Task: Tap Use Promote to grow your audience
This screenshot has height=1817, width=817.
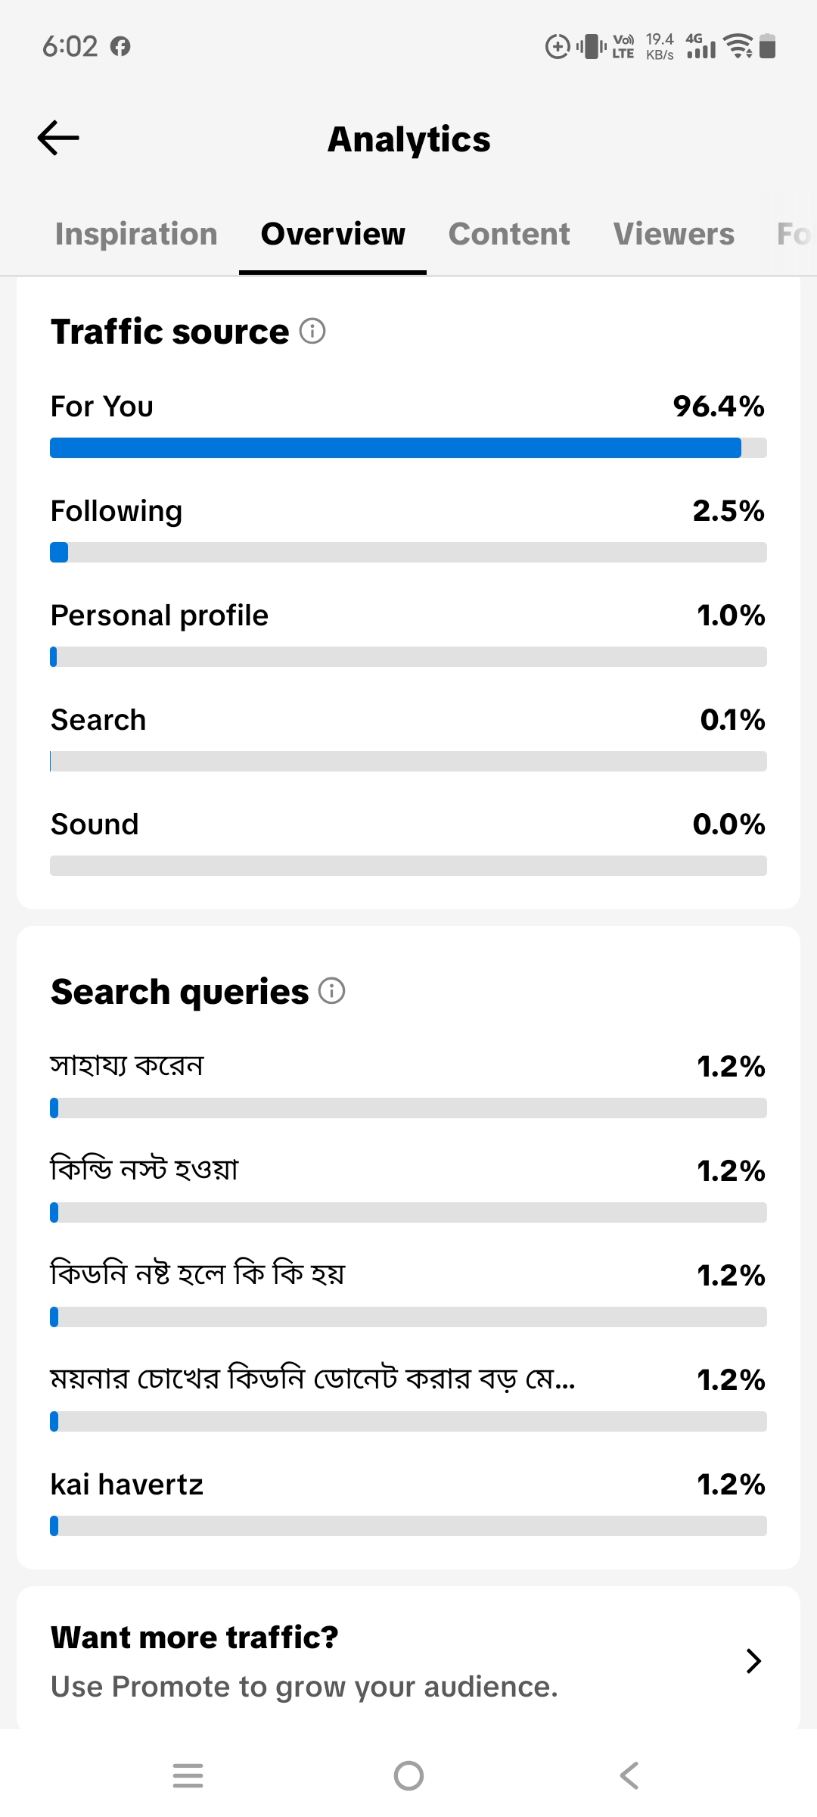Action: click(304, 1687)
